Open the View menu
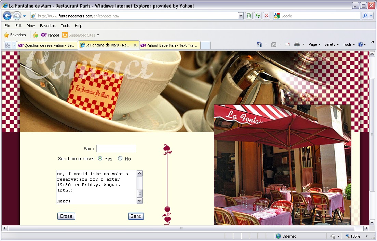The width and height of the screenshot is (377, 241). pyautogui.click(x=31, y=26)
